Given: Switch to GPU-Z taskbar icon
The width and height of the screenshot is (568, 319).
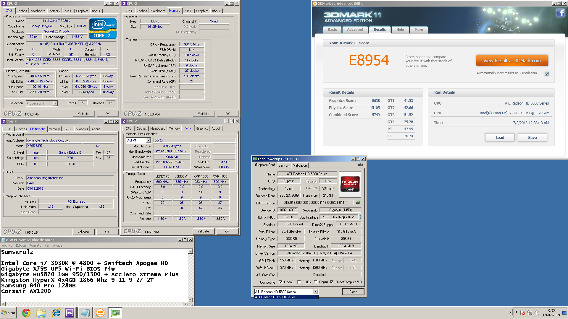Looking at the screenshot, I should point(115,313).
